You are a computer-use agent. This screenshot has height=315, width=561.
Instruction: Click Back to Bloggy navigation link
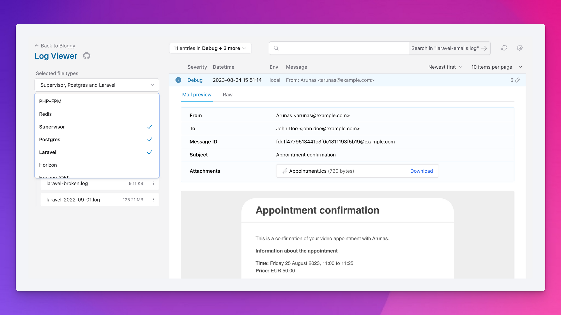55,45
